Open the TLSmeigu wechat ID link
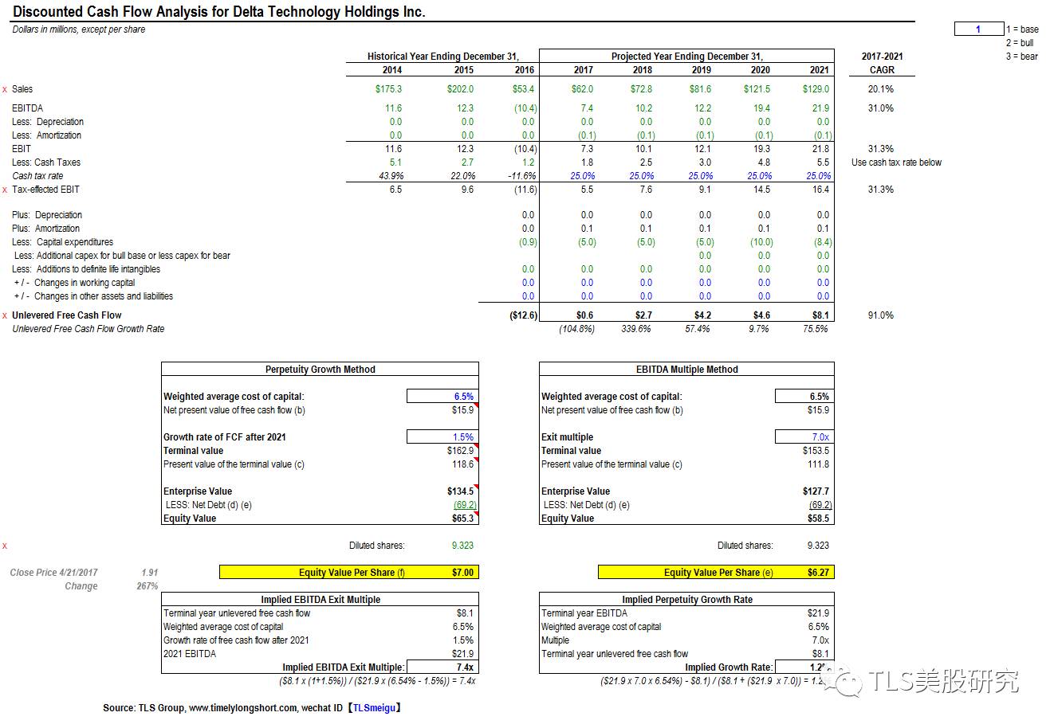This screenshot has height=728, width=1054. [373, 707]
